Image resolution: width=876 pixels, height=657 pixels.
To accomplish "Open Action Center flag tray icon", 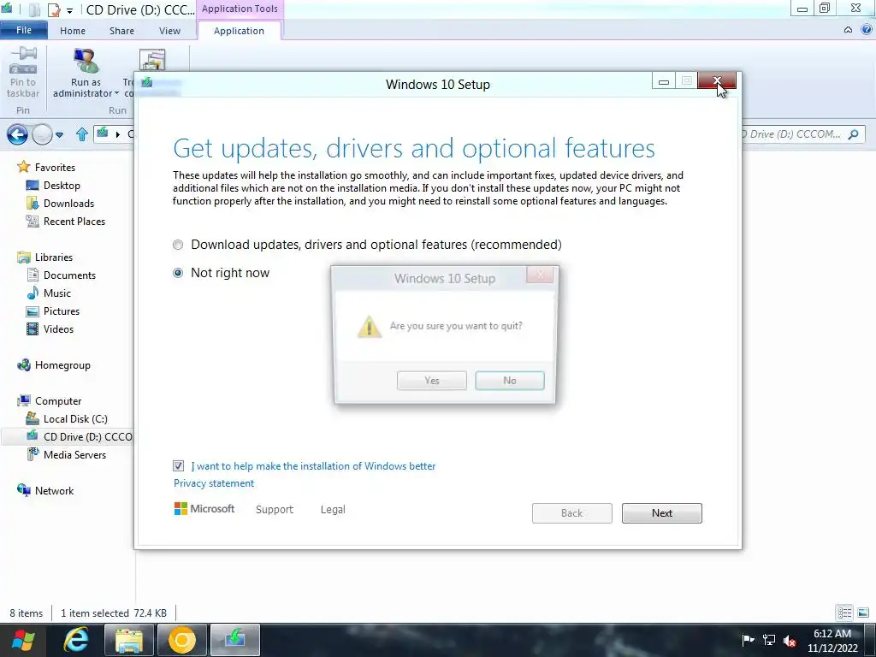I will coord(748,640).
